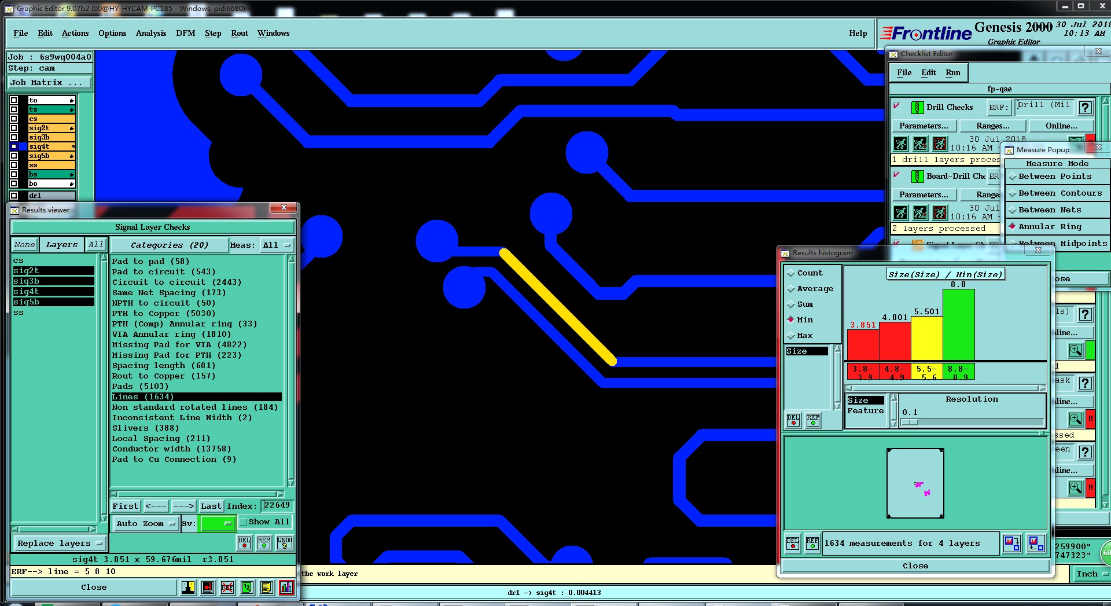Click red-outlined run icon under Drill Checks
Viewport: 1111px width, 606px height.
click(x=940, y=144)
